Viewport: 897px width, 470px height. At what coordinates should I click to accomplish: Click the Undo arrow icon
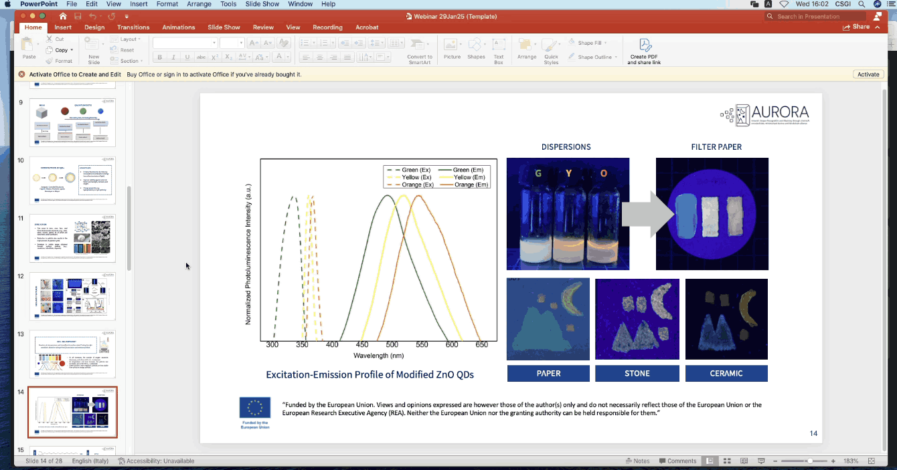[x=93, y=16]
